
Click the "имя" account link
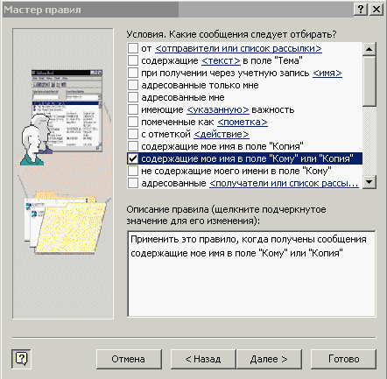(327, 73)
